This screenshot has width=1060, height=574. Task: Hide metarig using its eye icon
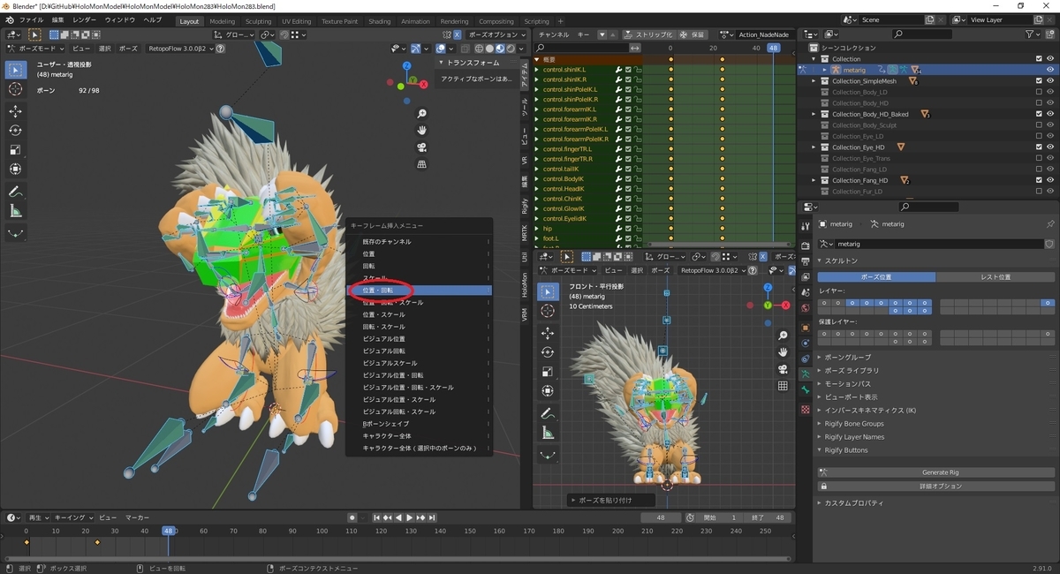[1050, 70]
